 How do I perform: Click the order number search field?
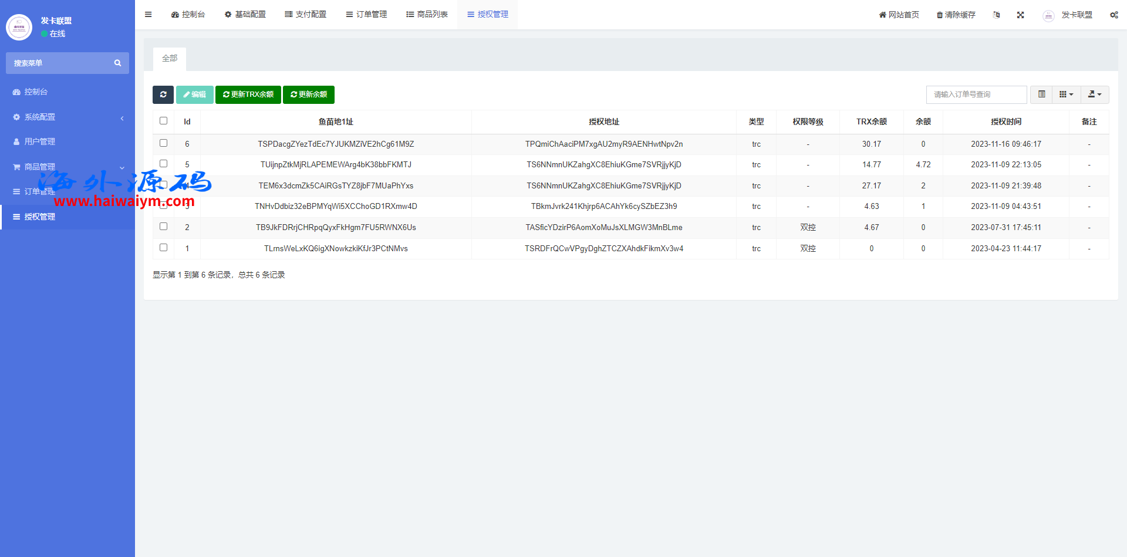tap(976, 94)
